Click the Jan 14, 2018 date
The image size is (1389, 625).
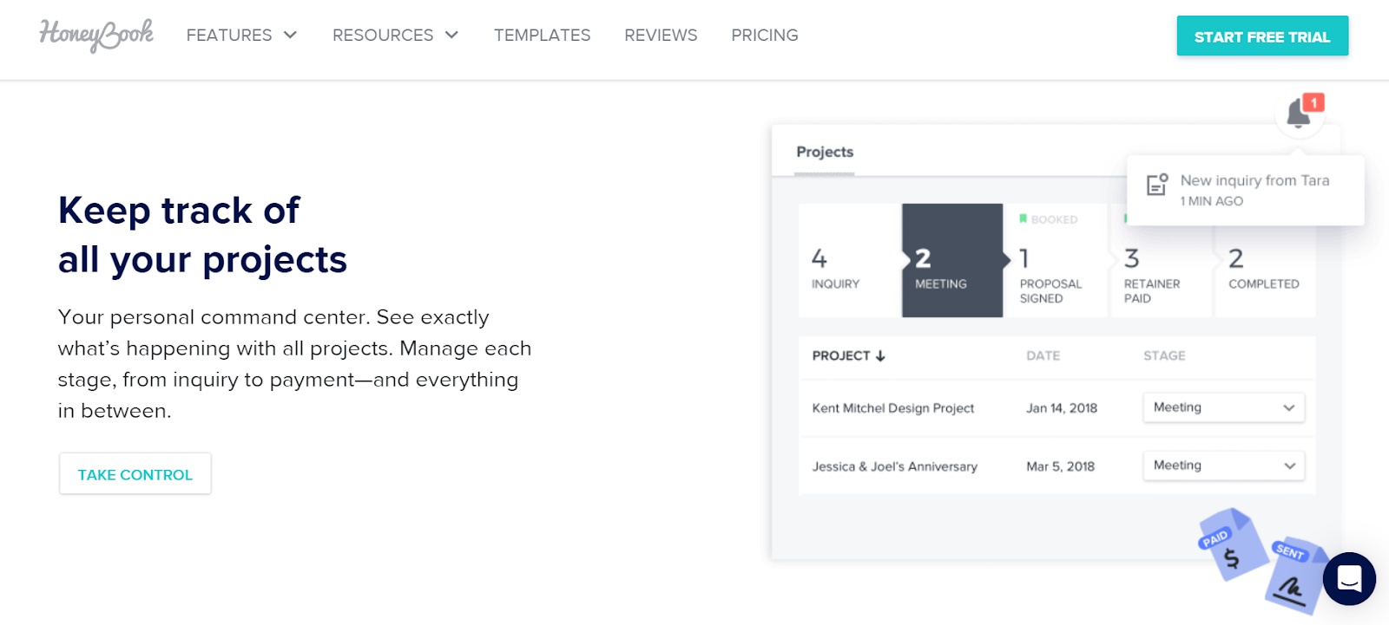(1062, 408)
